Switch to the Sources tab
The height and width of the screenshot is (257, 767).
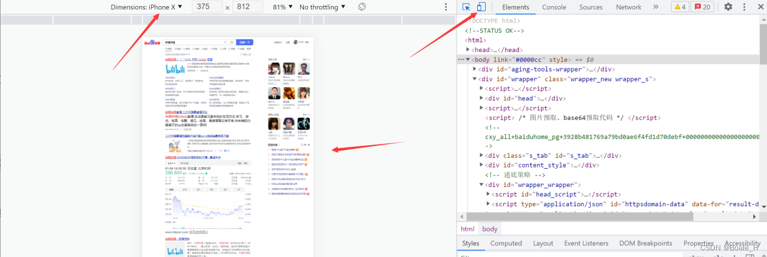pos(591,7)
